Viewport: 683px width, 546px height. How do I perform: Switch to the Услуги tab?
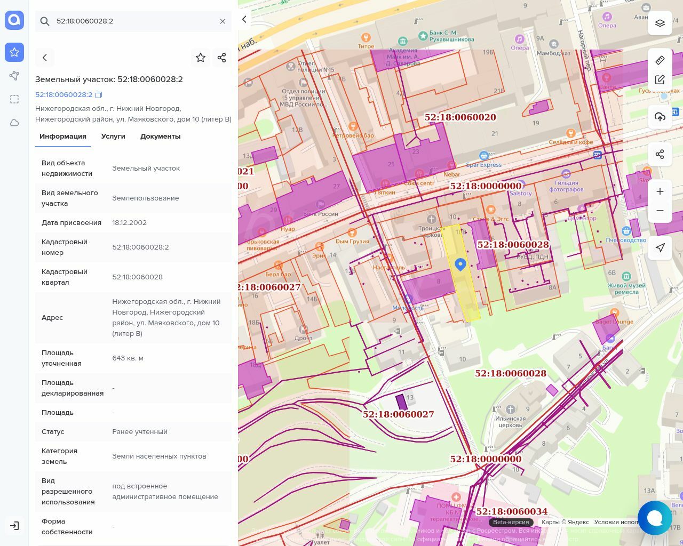pyautogui.click(x=113, y=136)
